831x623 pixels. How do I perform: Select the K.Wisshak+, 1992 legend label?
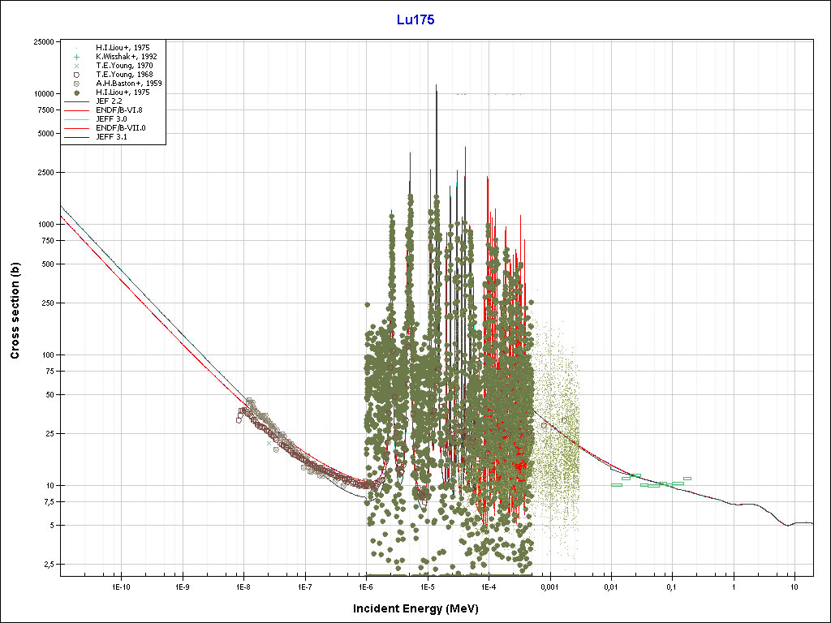(x=126, y=57)
